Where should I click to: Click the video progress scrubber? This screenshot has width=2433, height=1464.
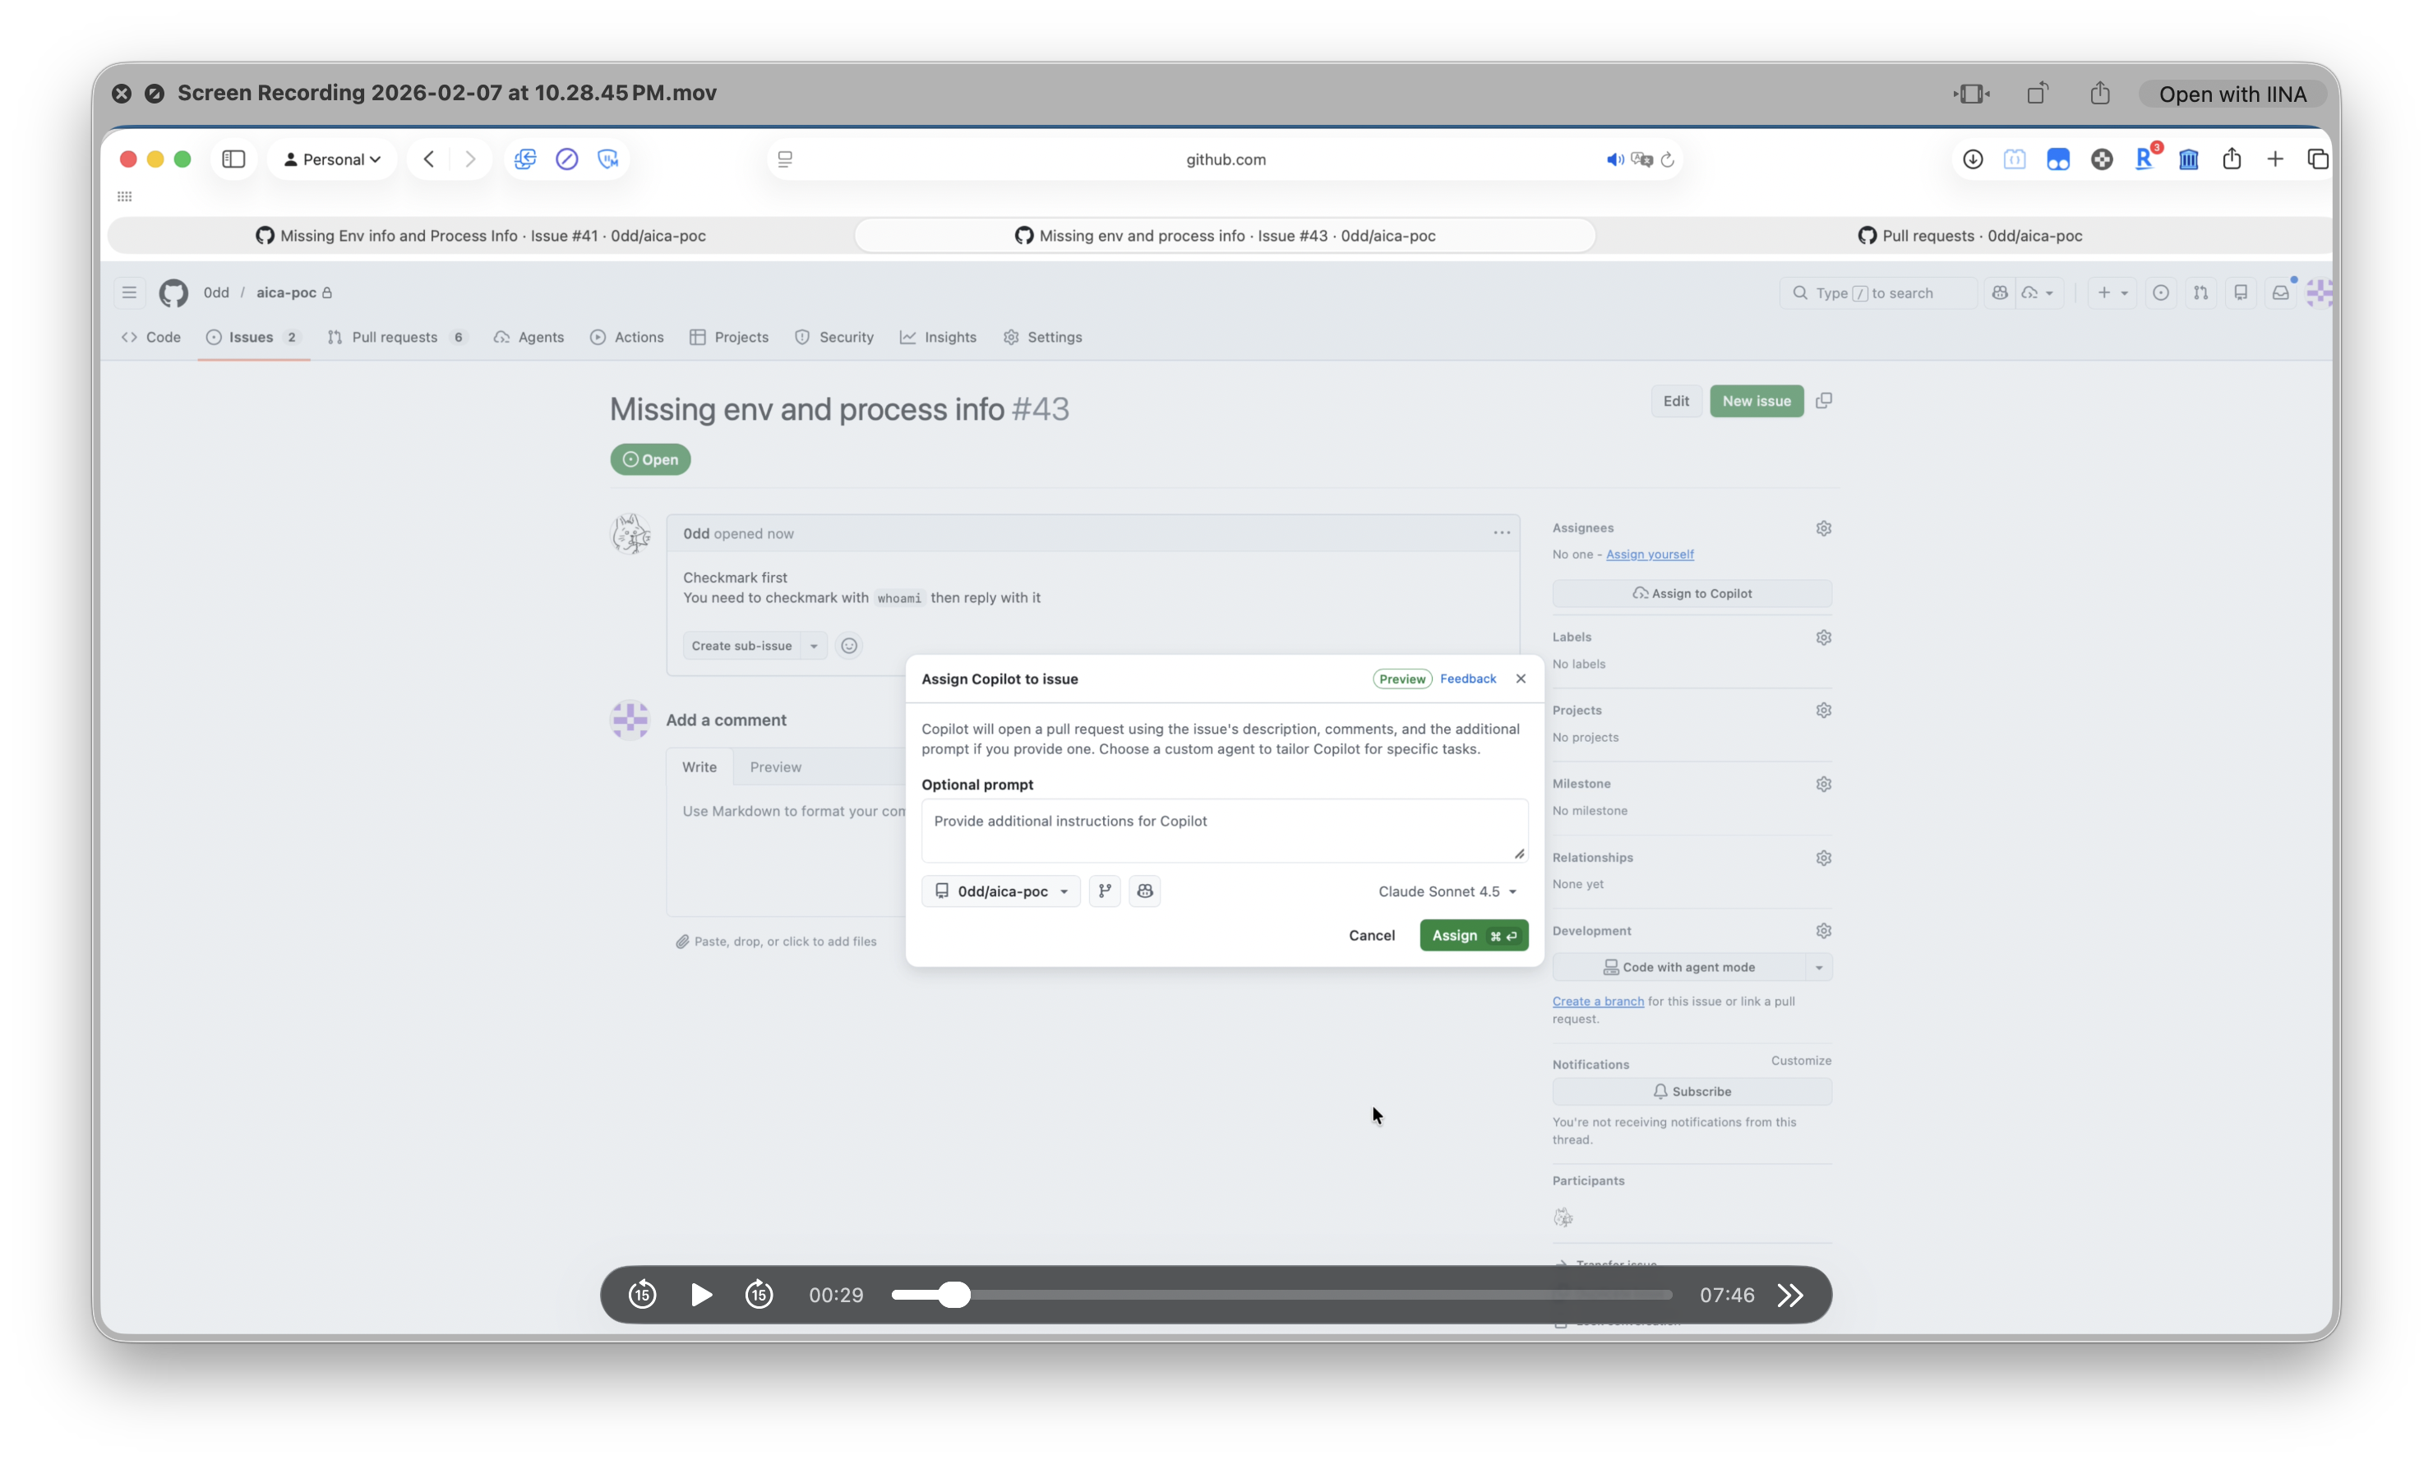coord(953,1294)
